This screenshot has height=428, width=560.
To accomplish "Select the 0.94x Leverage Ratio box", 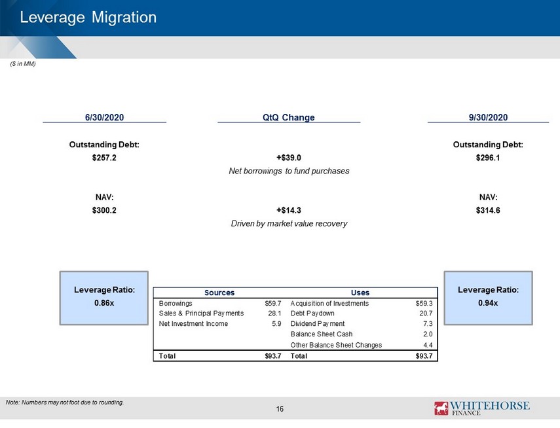I will click(x=488, y=298).
